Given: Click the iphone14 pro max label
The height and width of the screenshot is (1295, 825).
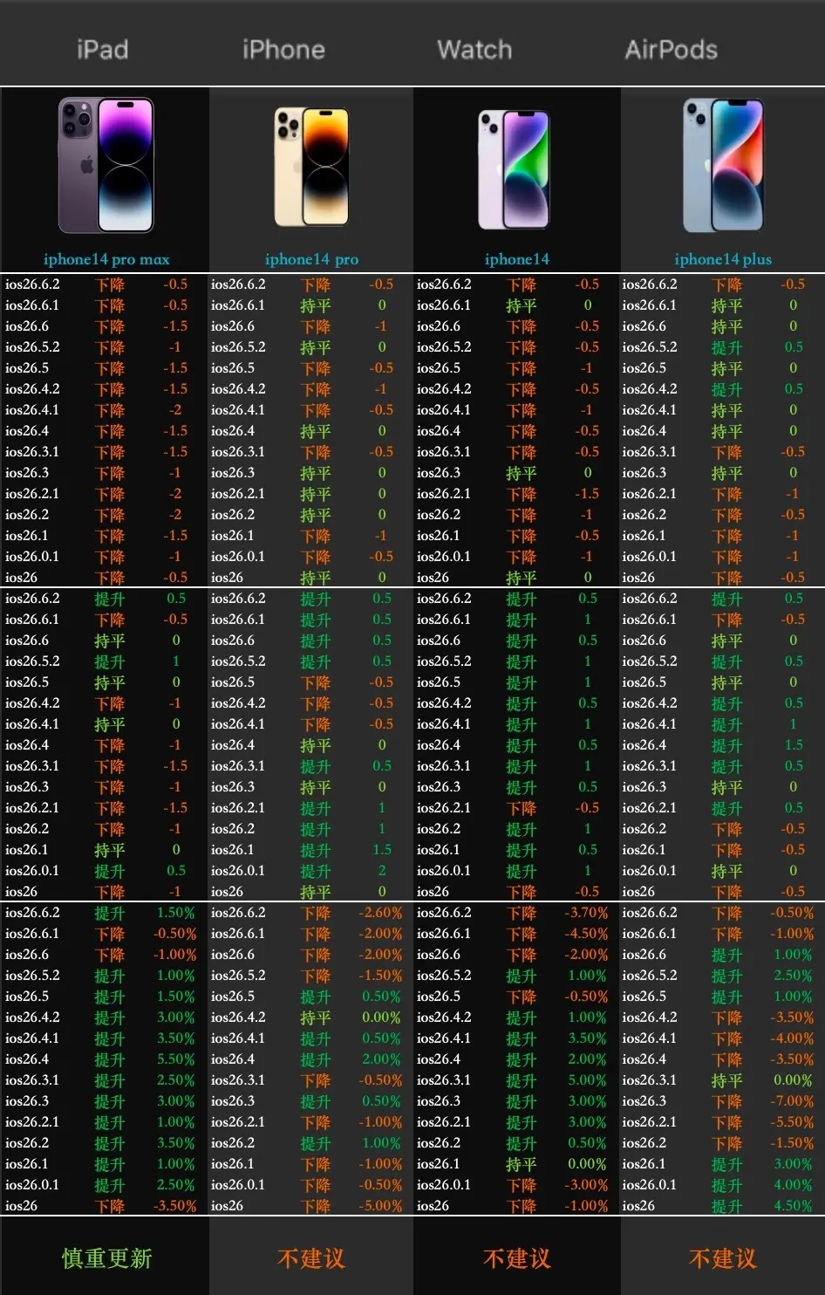Looking at the screenshot, I should pyautogui.click(x=106, y=259).
